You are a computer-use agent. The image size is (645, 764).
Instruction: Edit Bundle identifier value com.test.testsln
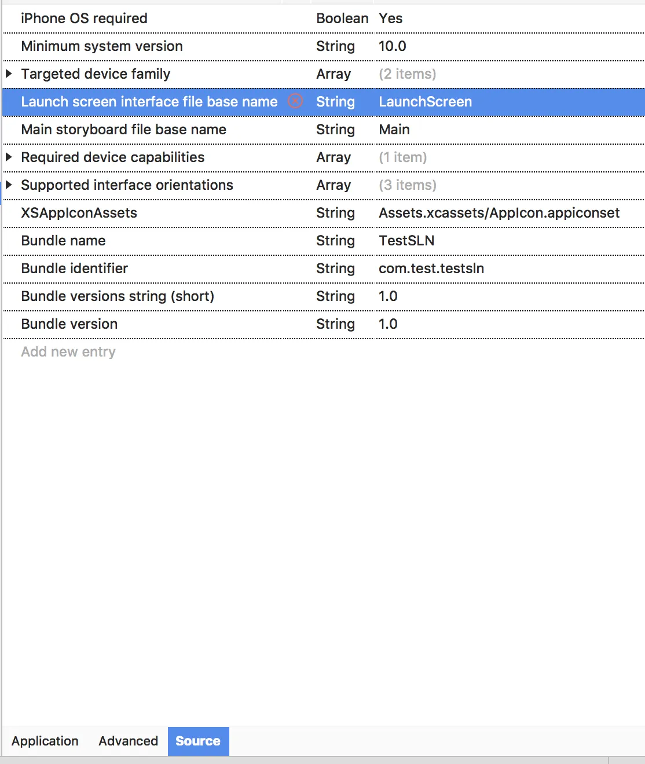click(431, 269)
